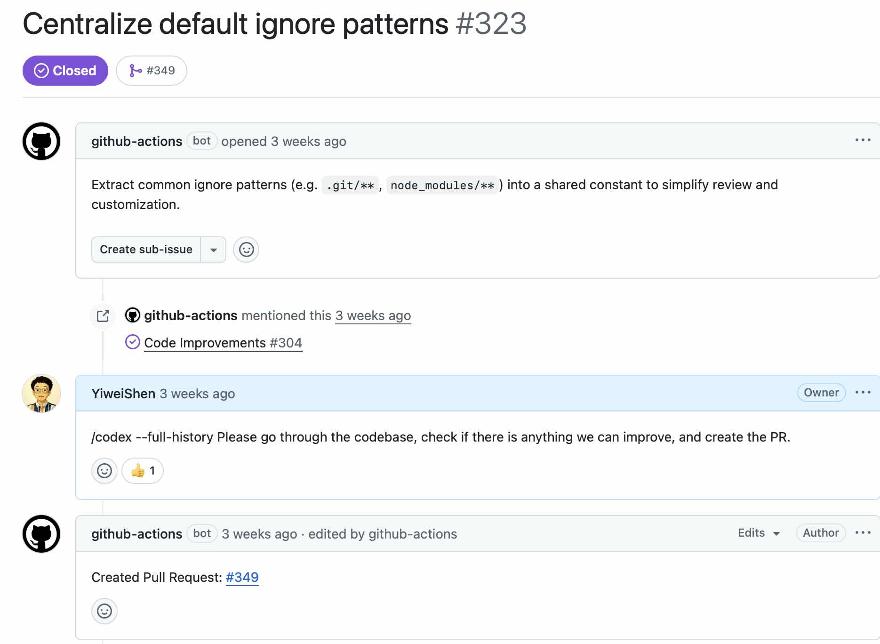Click the cross-reference icon in the timeline
The height and width of the screenshot is (644, 880).
[x=103, y=315]
